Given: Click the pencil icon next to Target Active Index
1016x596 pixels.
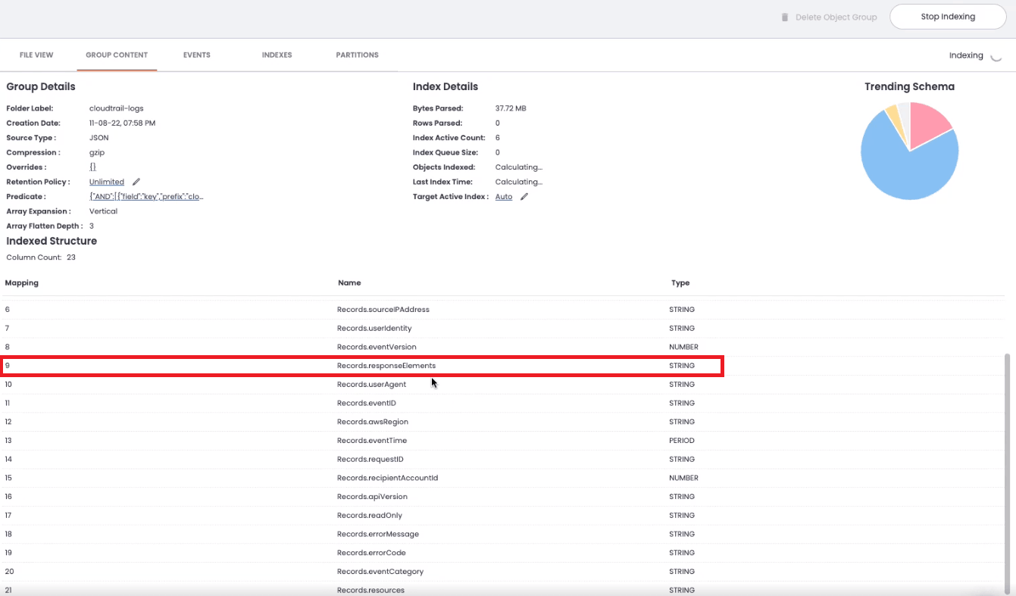Looking at the screenshot, I should [524, 196].
